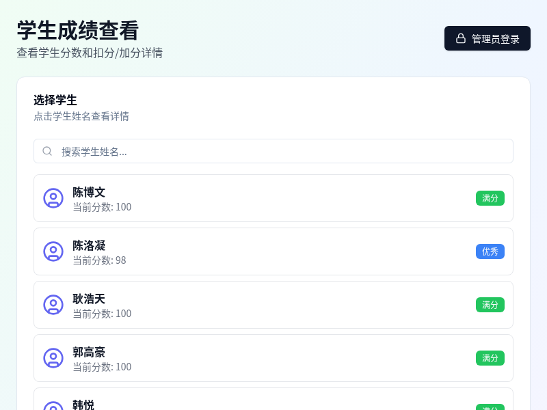
Task: Click the 优秀 badge next to 陈洛凝
Action: (x=490, y=251)
